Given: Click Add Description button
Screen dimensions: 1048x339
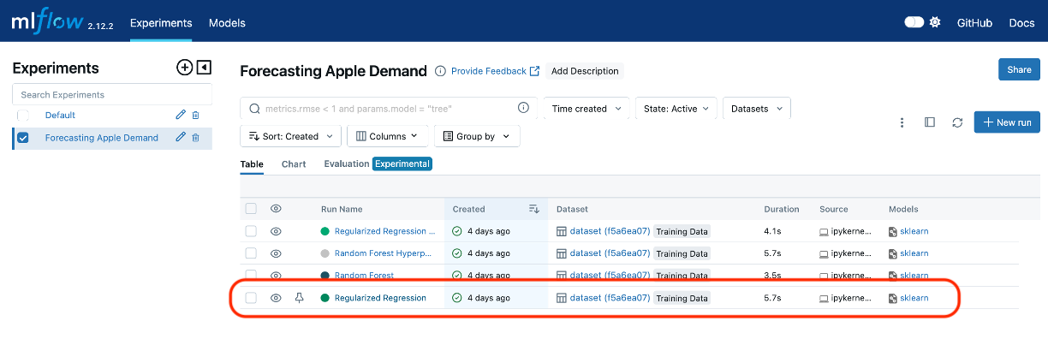Looking at the screenshot, I should [x=585, y=71].
